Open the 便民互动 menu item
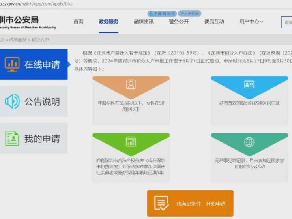Screen dimensions: 292x219 (x=214, y=22)
